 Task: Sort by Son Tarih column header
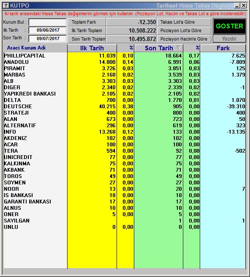(x=159, y=48)
